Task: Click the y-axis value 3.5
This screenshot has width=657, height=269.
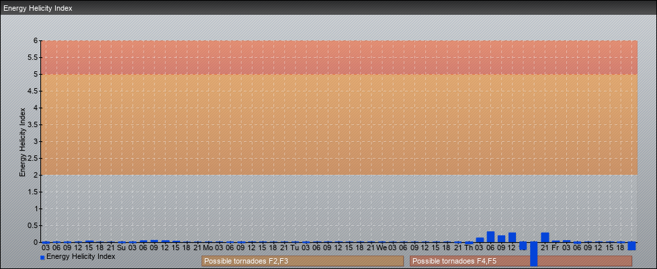Action: 34,124
